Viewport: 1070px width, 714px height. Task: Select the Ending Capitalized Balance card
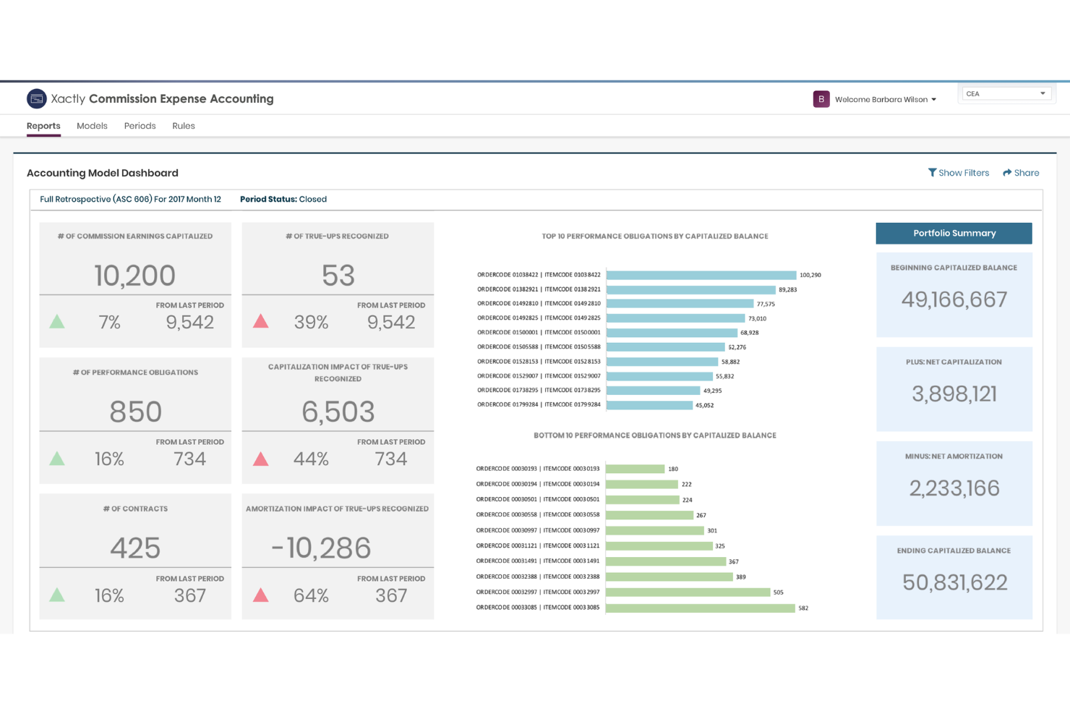pyautogui.click(x=954, y=577)
